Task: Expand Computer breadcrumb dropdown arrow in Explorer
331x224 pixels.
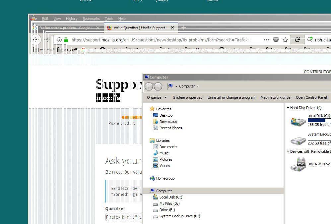Action: pos(198,86)
